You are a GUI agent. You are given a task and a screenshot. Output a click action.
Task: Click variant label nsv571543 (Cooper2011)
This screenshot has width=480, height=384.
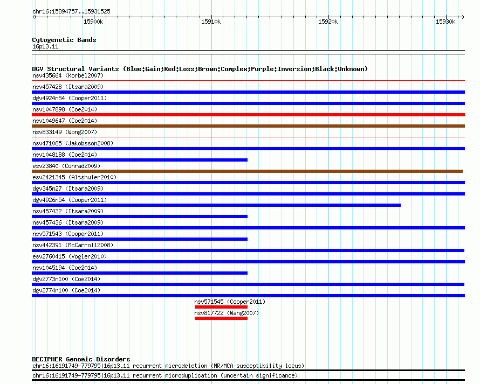click(68, 234)
